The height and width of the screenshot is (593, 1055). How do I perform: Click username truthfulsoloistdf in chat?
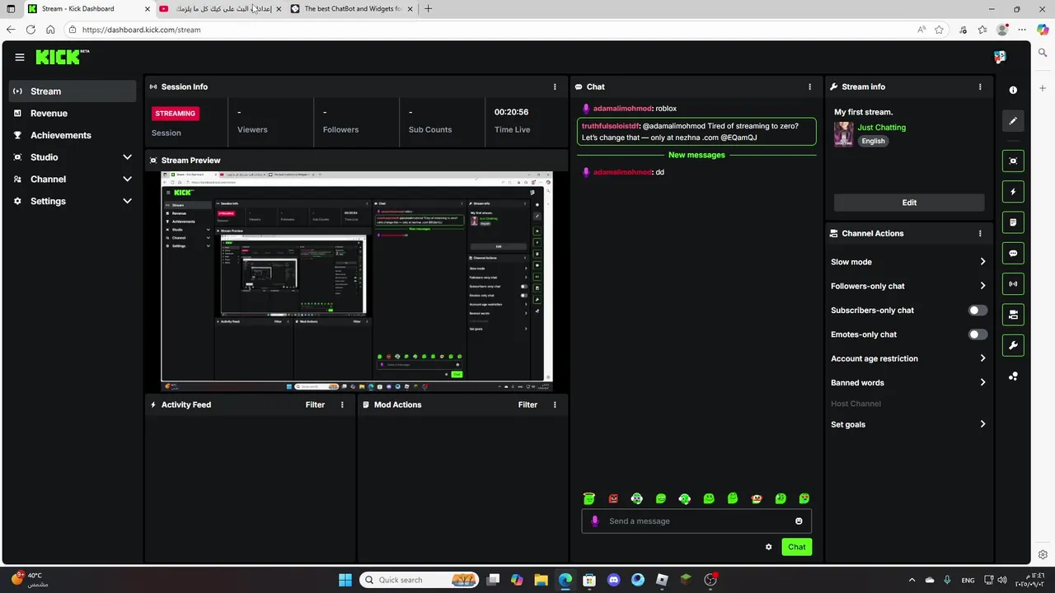pos(610,126)
